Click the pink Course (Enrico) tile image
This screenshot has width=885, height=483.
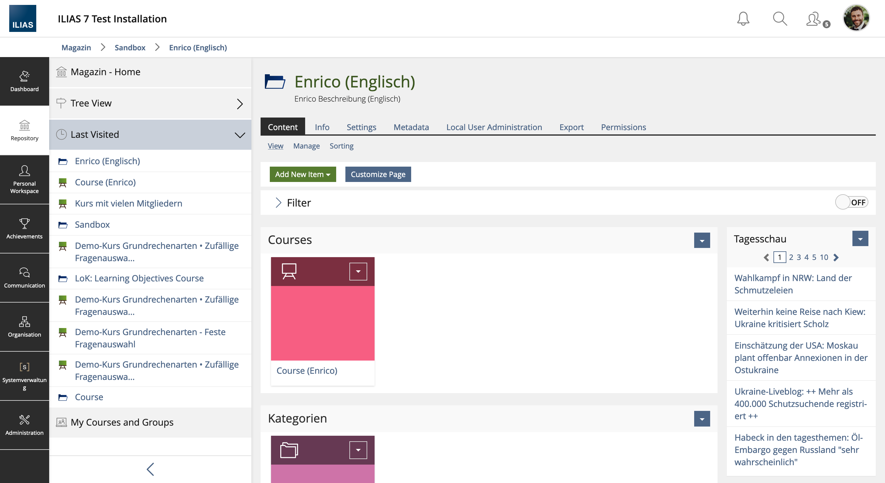coord(322,323)
